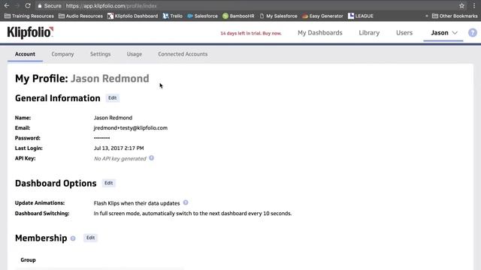Image resolution: width=481 pixels, height=270 pixels.
Task: Open the My Salesforce bookmark
Action: coord(278,16)
